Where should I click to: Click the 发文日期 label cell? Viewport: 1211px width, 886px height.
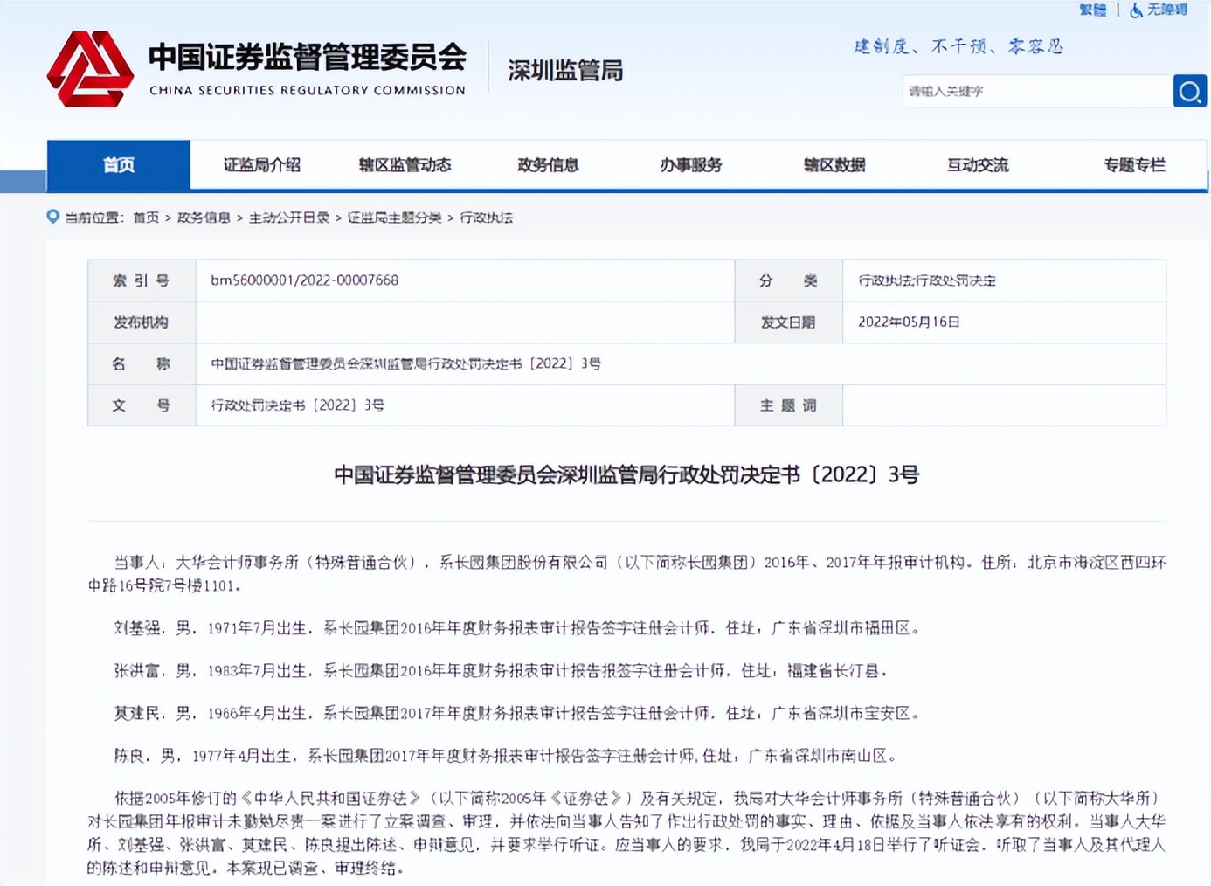(788, 322)
